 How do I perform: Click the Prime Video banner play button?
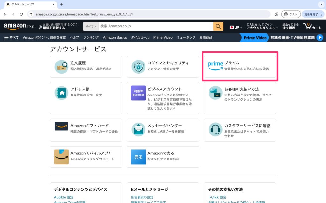point(320,37)
